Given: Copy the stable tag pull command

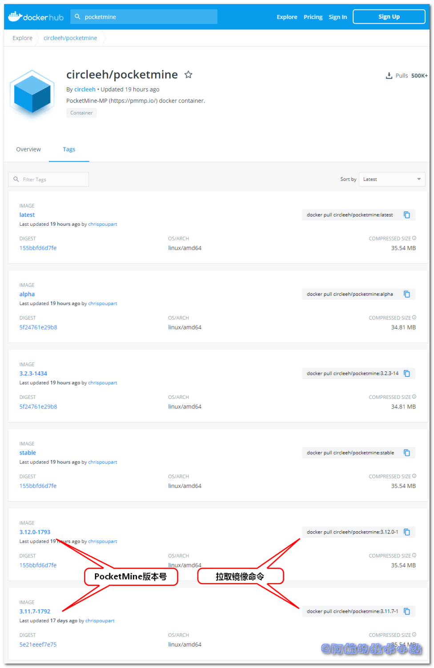Looking at the screenshot, I should [406, 452].
